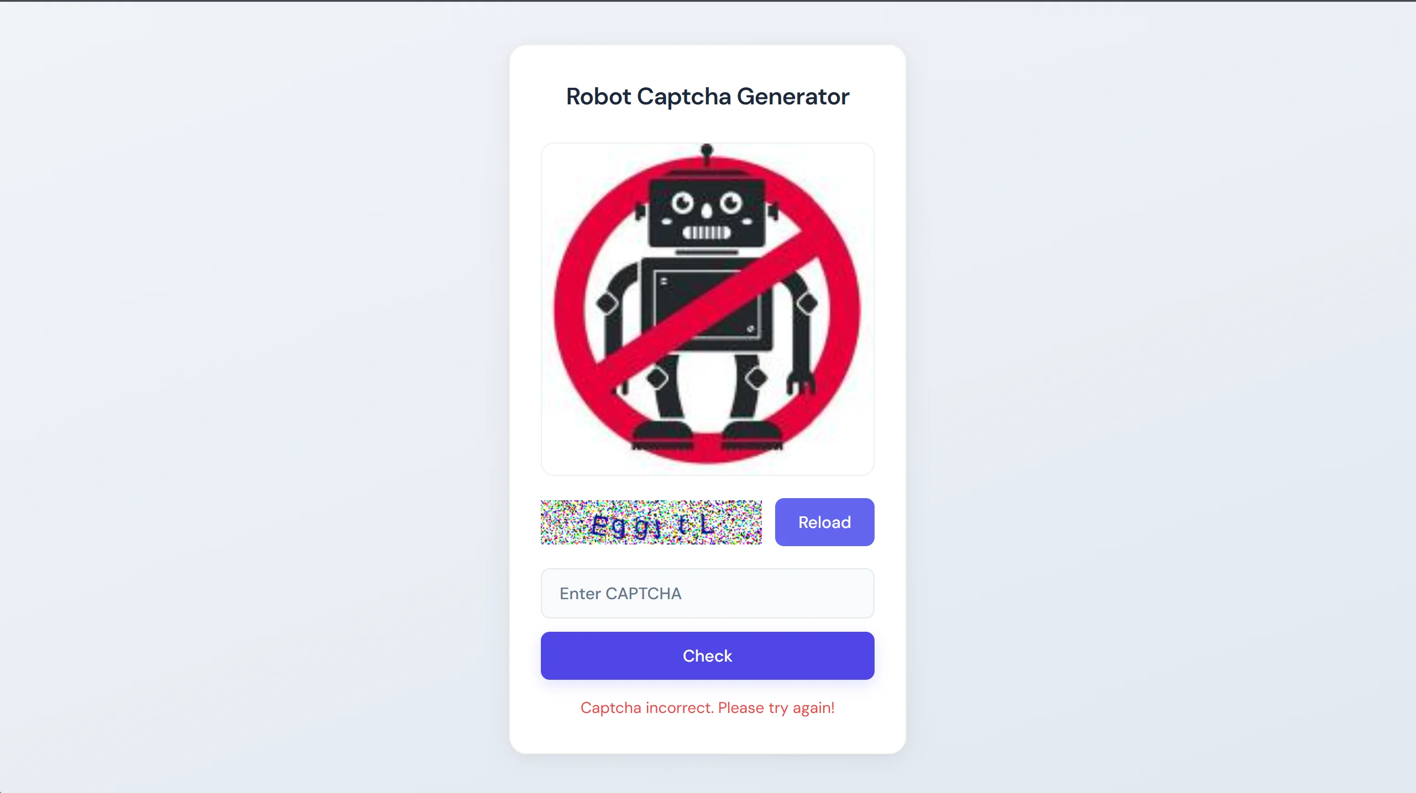Click the robot's eye on the right side

730,202
